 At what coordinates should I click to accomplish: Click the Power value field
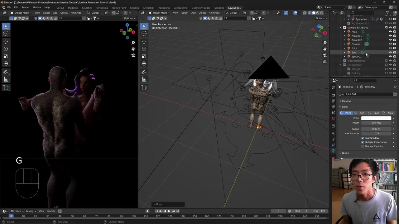376,123
